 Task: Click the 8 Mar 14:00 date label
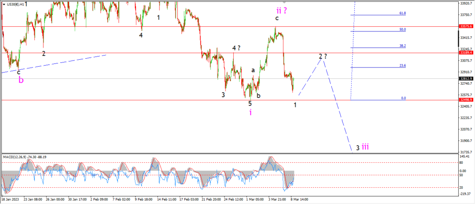click(x=300, y=199)
